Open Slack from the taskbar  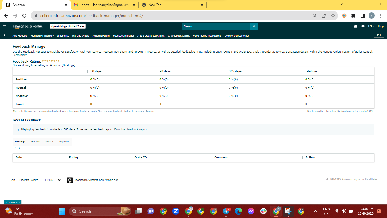coord(264,211)
